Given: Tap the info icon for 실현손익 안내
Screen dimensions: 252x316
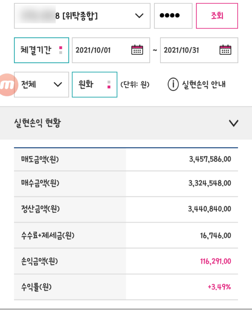Looking at the screenshot, I should point(173,85).
